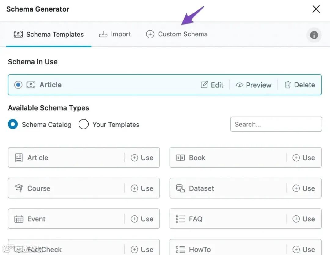
Task: Click the Edit pencil icon for Article schema
Action: 204,85
